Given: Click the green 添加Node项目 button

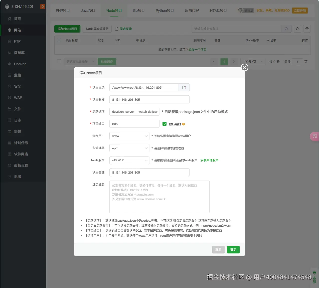Looking at the screenshot, I should 67,29.
